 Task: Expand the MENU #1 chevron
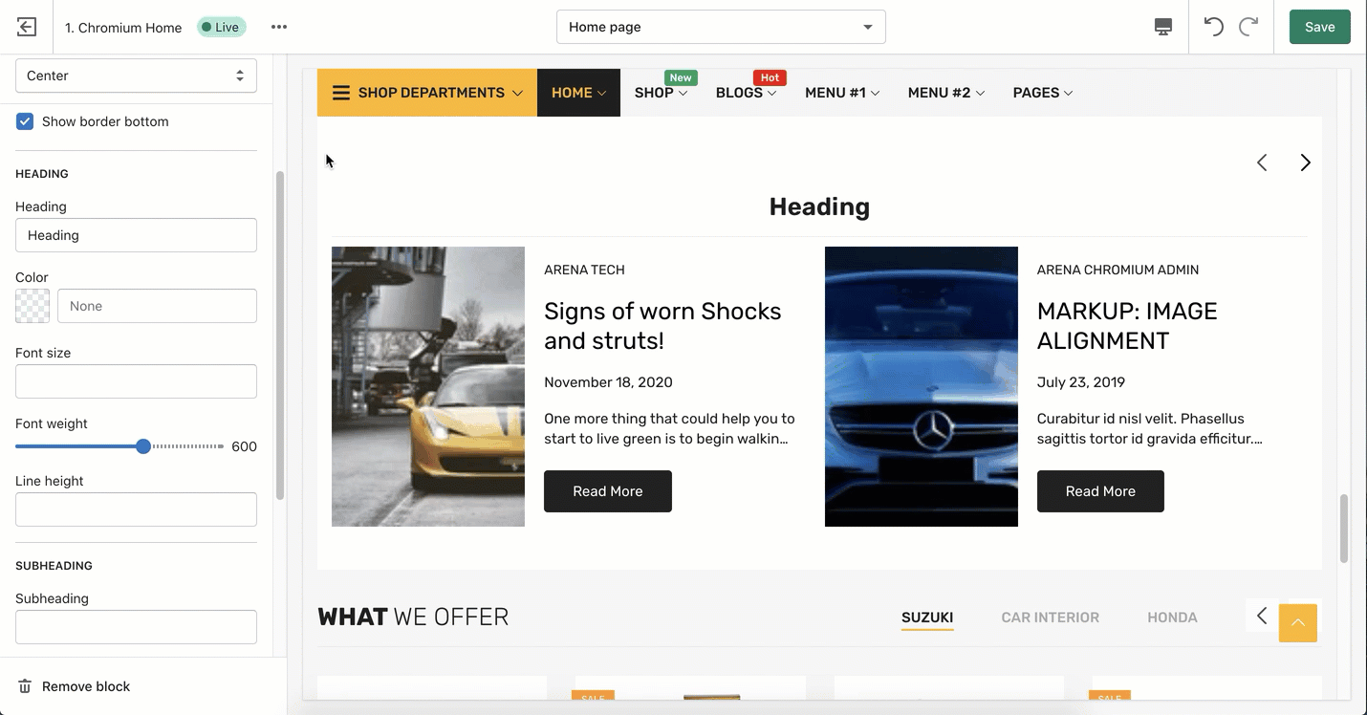[876, 93]
